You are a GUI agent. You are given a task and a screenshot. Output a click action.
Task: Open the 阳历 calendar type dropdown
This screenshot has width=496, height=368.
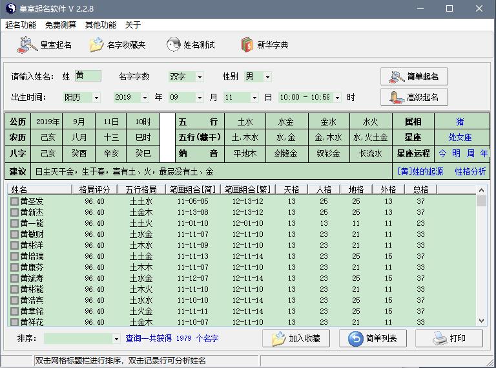pyautogui.click(x=96, y=98)
